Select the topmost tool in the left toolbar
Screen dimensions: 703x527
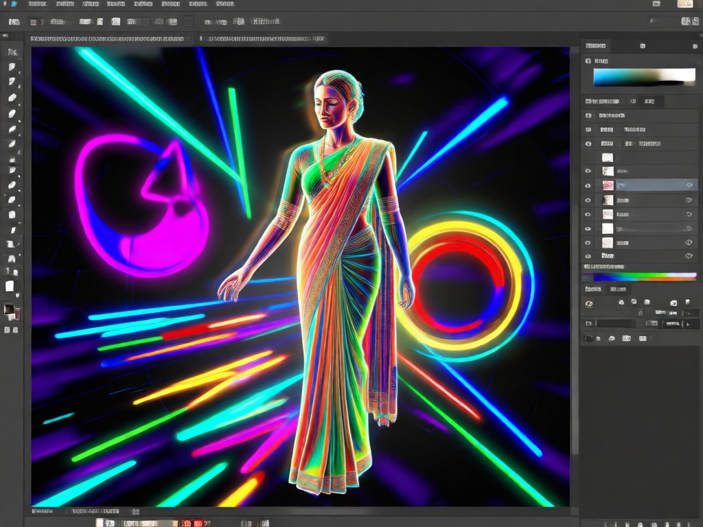12,52
